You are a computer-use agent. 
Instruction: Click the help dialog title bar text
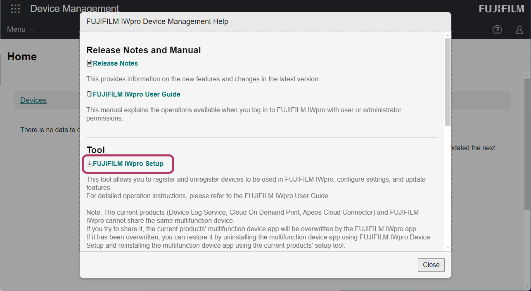(157, 21)
